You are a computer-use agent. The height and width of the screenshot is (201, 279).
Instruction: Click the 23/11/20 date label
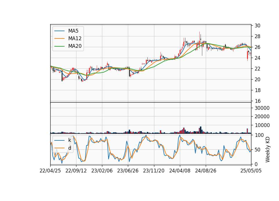click(x=154, y=171)
